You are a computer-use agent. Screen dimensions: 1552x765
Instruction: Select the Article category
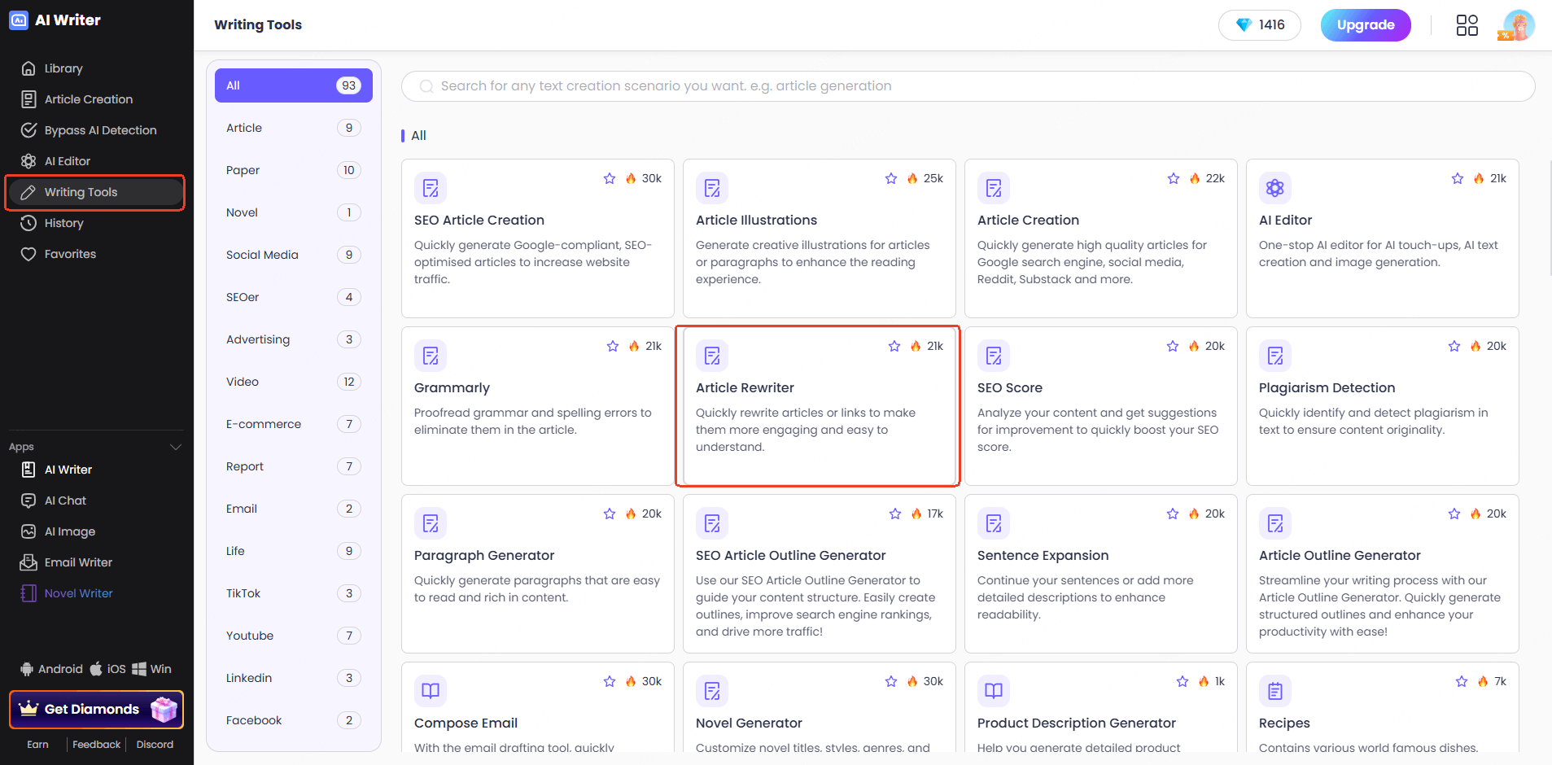coord(294,128)
